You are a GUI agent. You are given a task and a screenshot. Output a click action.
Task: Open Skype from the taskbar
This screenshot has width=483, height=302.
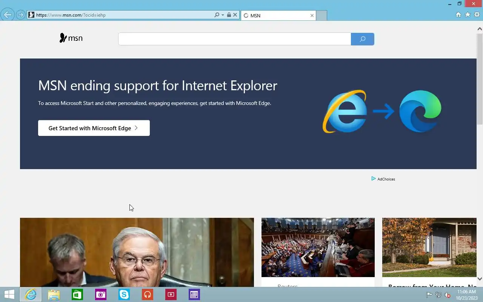[x=124, y=294]
